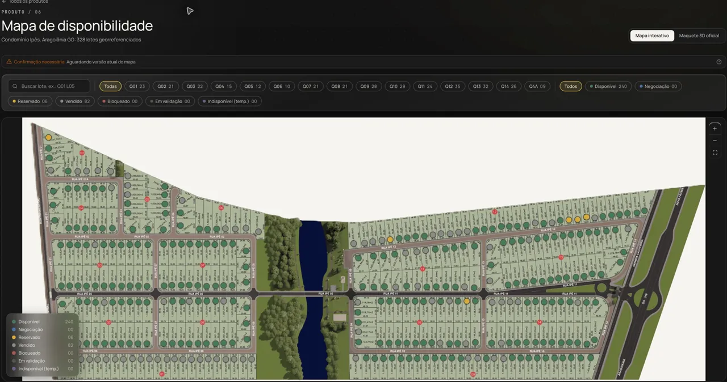The image size is (727, 382).
Task: Click the magnifier icon in the lot search box
Action: point(15,86)
